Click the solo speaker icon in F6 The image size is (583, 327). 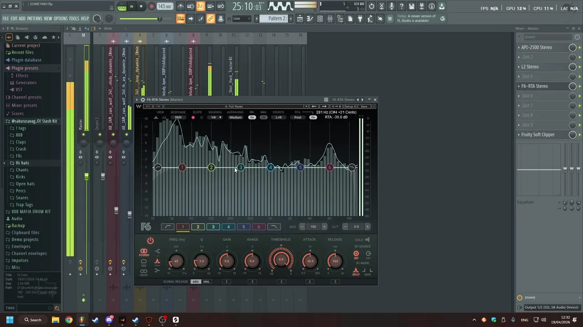click(367, 239)
